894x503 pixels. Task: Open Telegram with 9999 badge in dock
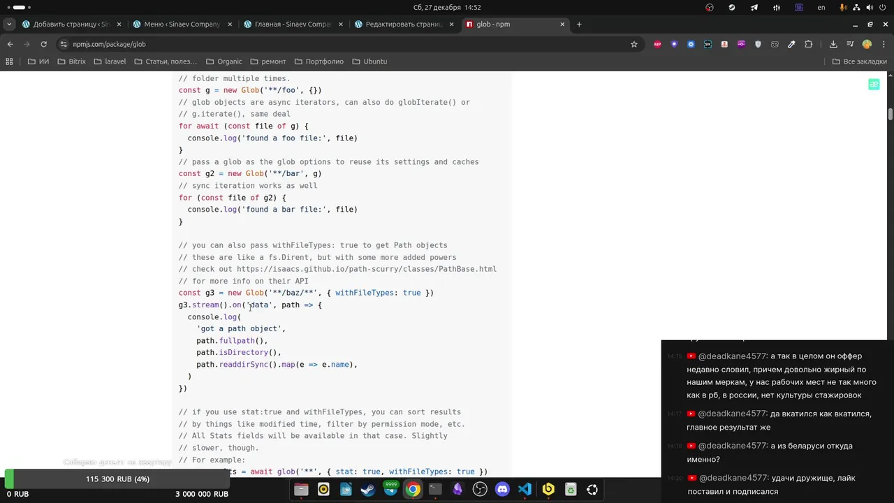(x=390, y=490)
